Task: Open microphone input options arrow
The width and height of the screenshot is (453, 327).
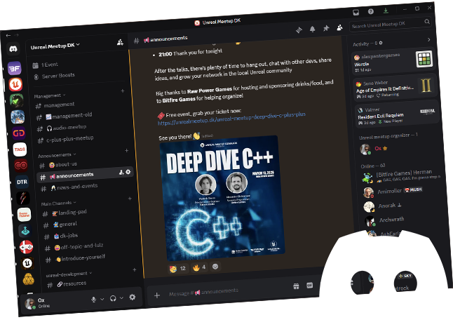Action: (x=102, y=299)
